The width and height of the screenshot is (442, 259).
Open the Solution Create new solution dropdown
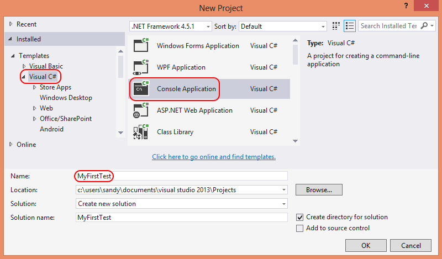[x=284, y=204]
